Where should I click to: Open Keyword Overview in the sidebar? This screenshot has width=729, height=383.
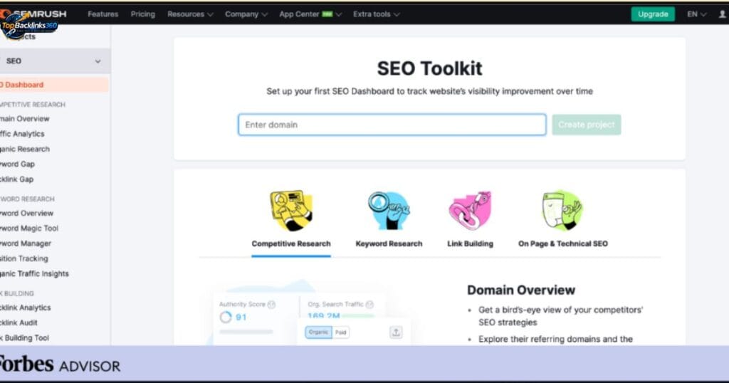point(26,214)
